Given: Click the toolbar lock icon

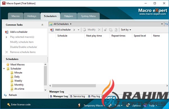Looking at the screenshot, I should coord(105,30).
